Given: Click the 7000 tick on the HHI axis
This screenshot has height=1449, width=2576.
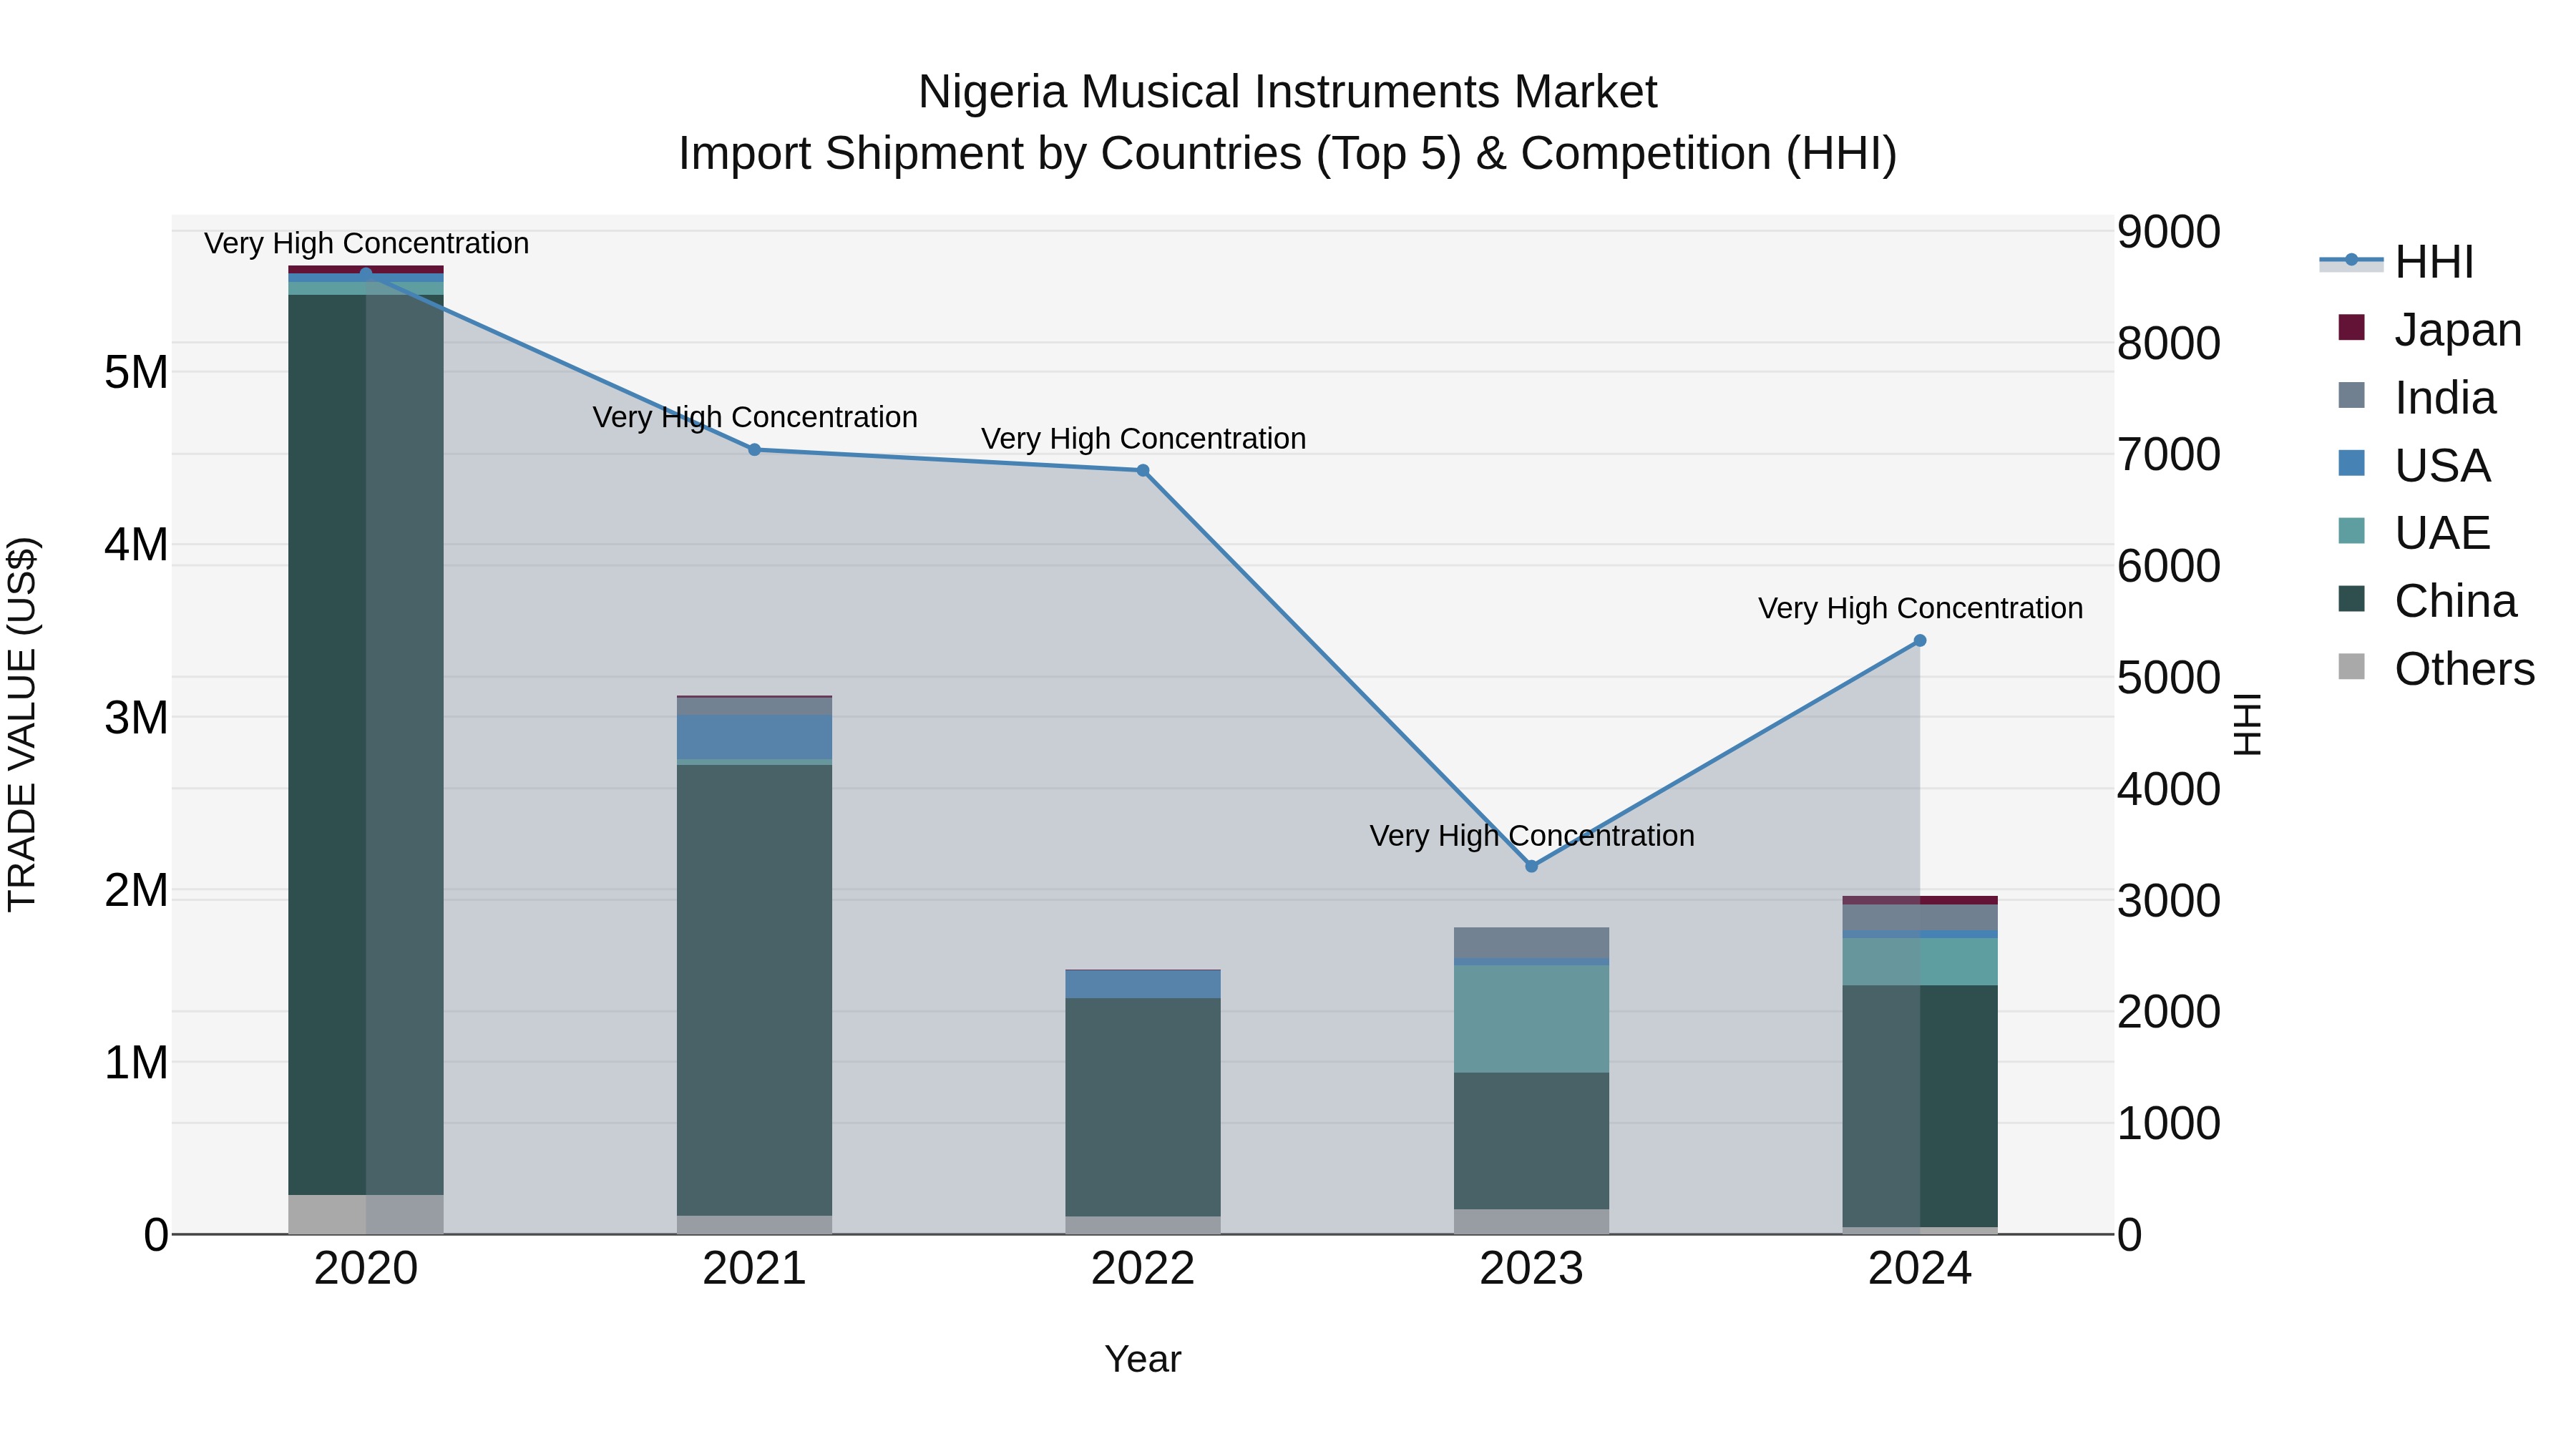Looking at the screenshot, I should point(2169,455).
